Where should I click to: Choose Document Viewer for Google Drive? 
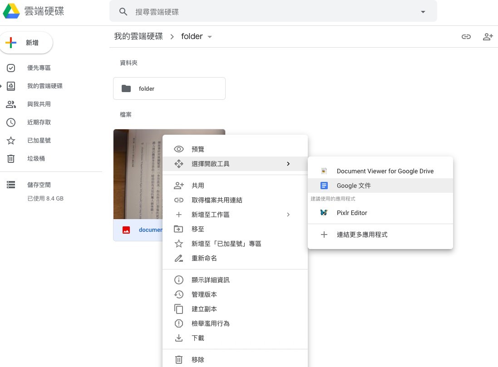point(385,171)
